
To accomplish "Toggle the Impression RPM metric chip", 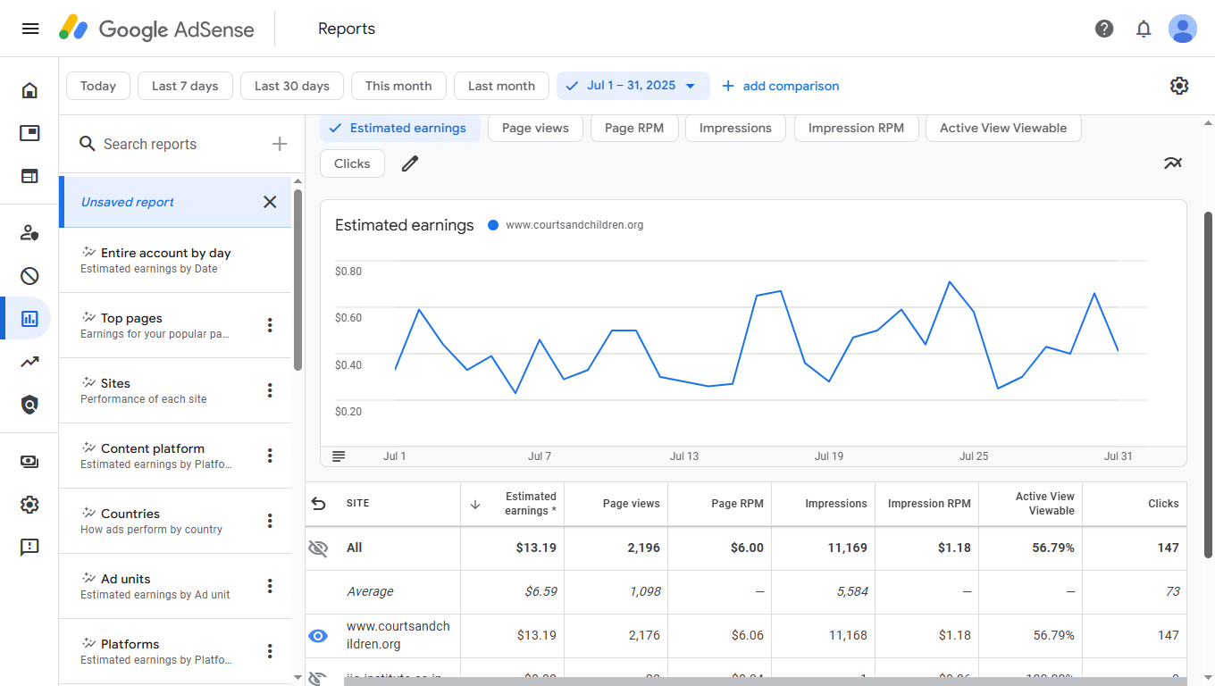I will [x=856, y=128].
